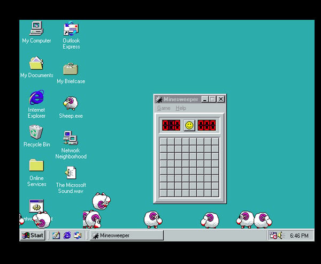The image size is (321, 264).
Task: Close the Minesweeper window
Action: pyautogui.click(x=220, y=99)
